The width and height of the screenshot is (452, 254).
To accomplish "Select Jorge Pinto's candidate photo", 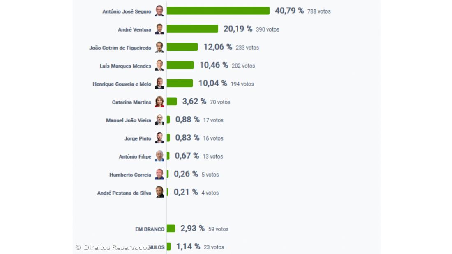I will coord(159,138).
